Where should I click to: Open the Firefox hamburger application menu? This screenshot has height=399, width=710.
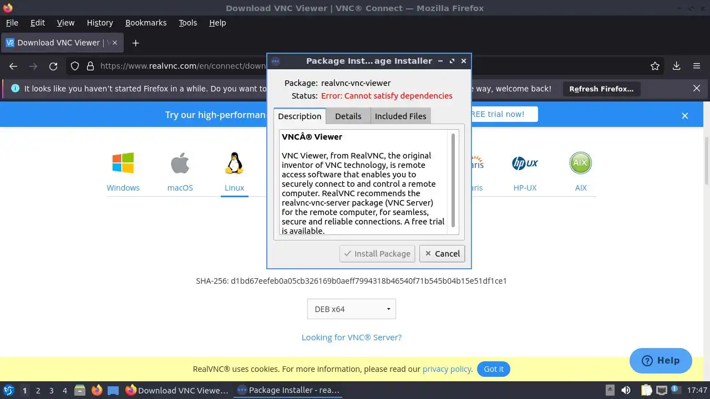pyautogui.click(x=697, y=66)
